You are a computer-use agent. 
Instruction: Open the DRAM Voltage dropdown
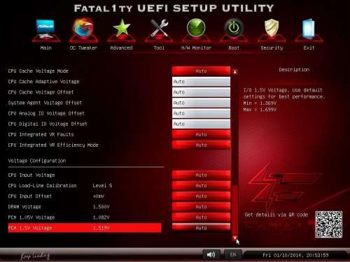tap(201, 207)
